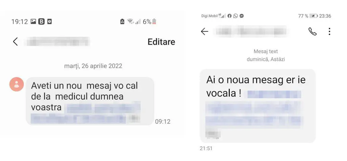Tap the 6% battery indicator
Screen dimensions: 347x161
tap(149, 21)
